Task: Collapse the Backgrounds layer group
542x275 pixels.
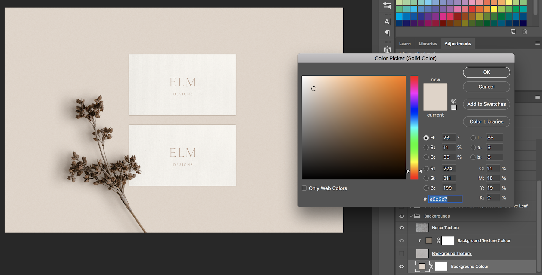Action: tap(411, 216)
